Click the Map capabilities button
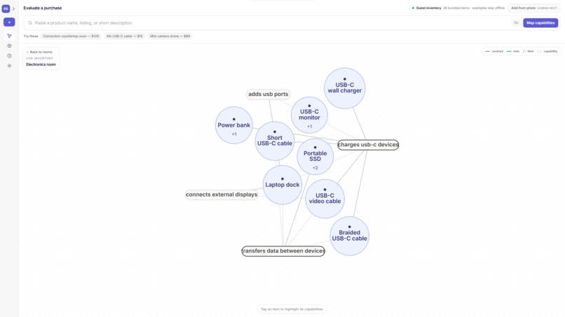This screenshot has width=565, height=317. click(540, 22)
